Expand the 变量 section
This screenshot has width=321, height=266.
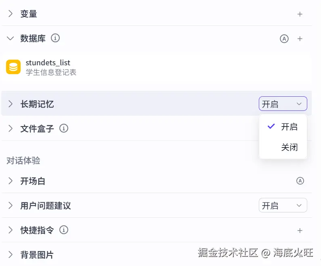click(x=10, y=14)
